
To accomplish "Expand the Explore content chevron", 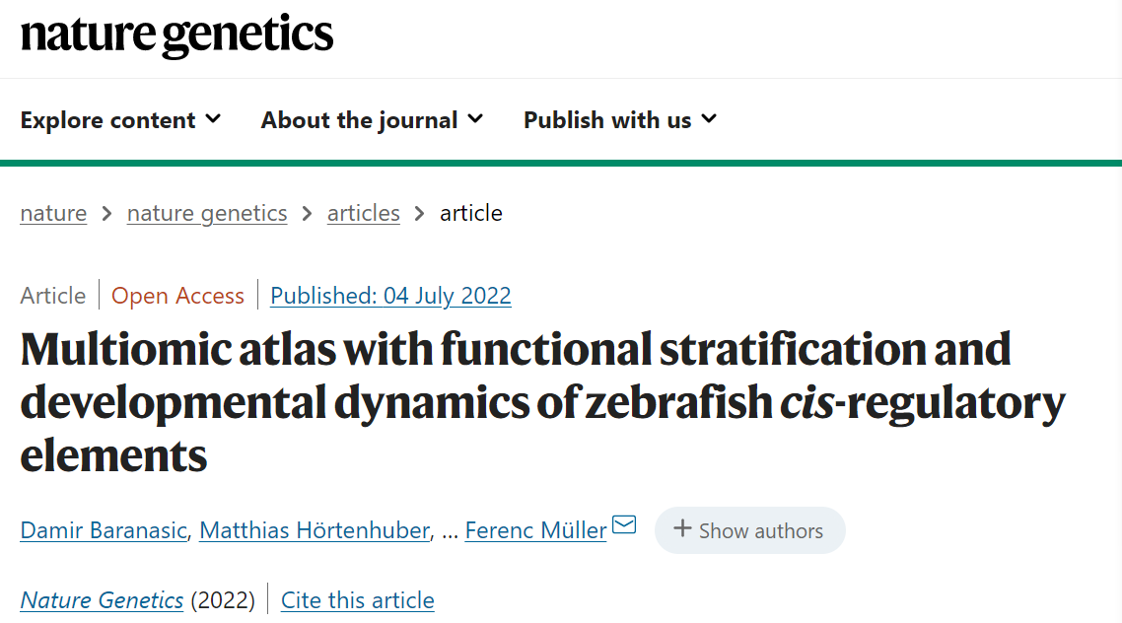I will click(x=213, y=119).
